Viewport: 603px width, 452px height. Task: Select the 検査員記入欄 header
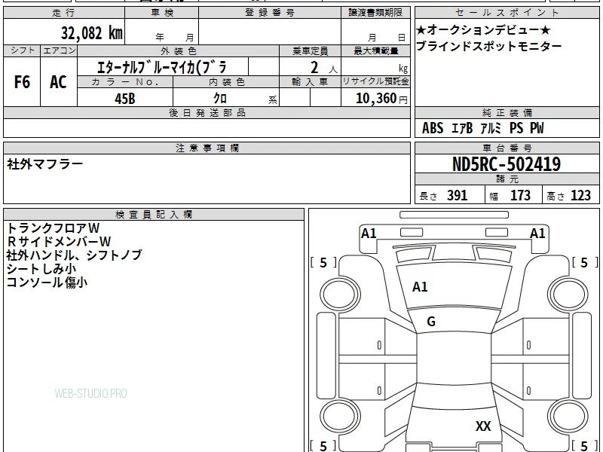pos(154,215)
